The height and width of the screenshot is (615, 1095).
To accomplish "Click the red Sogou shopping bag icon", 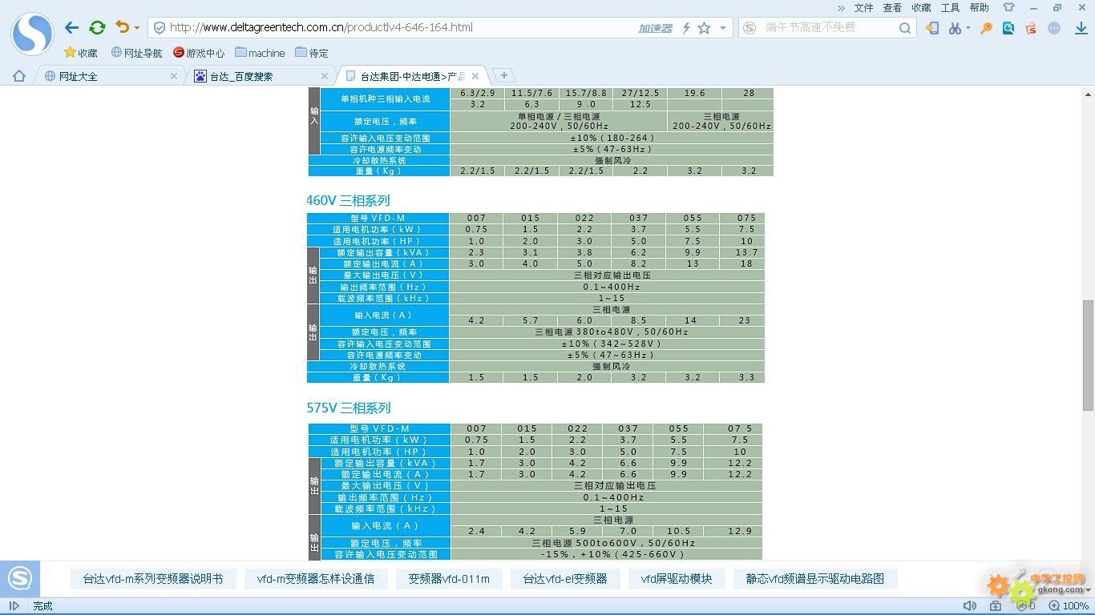I will [1031, 28].
